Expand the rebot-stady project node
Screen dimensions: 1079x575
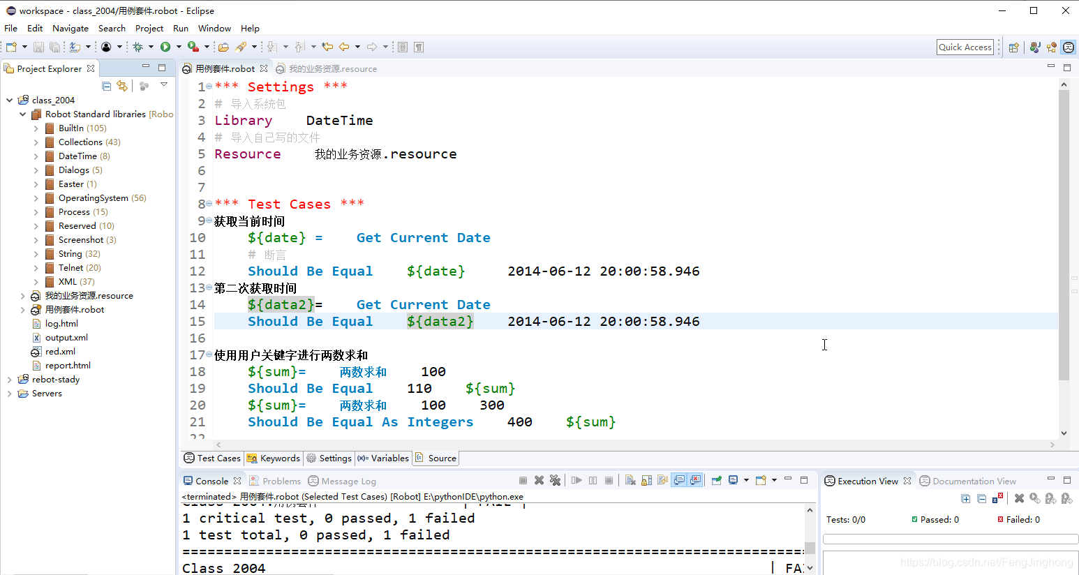[x=9, y=380]
